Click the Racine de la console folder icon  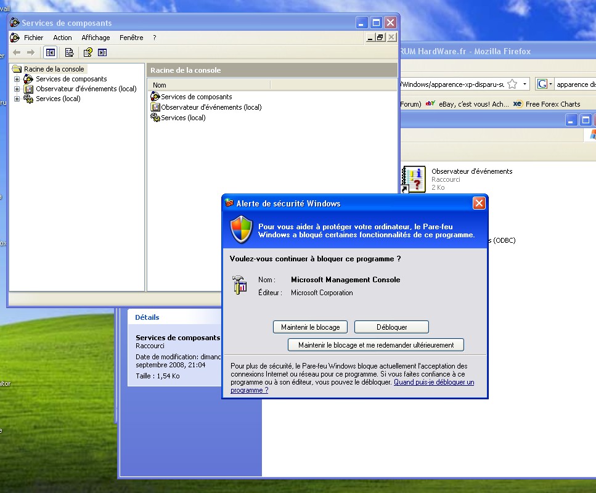point(17,69)
